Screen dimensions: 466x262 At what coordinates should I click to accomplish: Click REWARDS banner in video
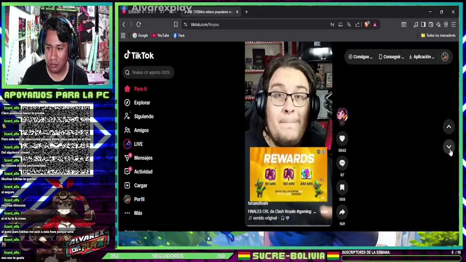[289, 174]
